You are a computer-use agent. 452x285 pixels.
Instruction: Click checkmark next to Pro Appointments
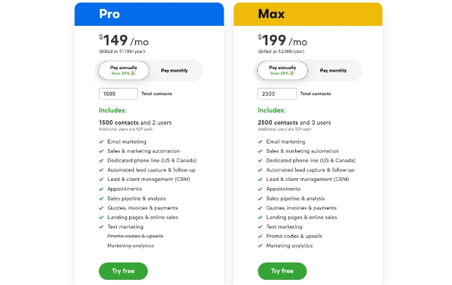(x=101, y=189)
